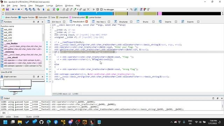Click the "Wrong flag" string in pseudocode
224x126 pixels.
point(129,69)
